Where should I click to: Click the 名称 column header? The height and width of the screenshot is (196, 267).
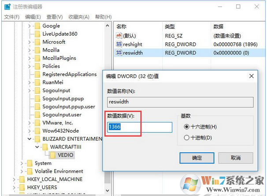[138, 26]
